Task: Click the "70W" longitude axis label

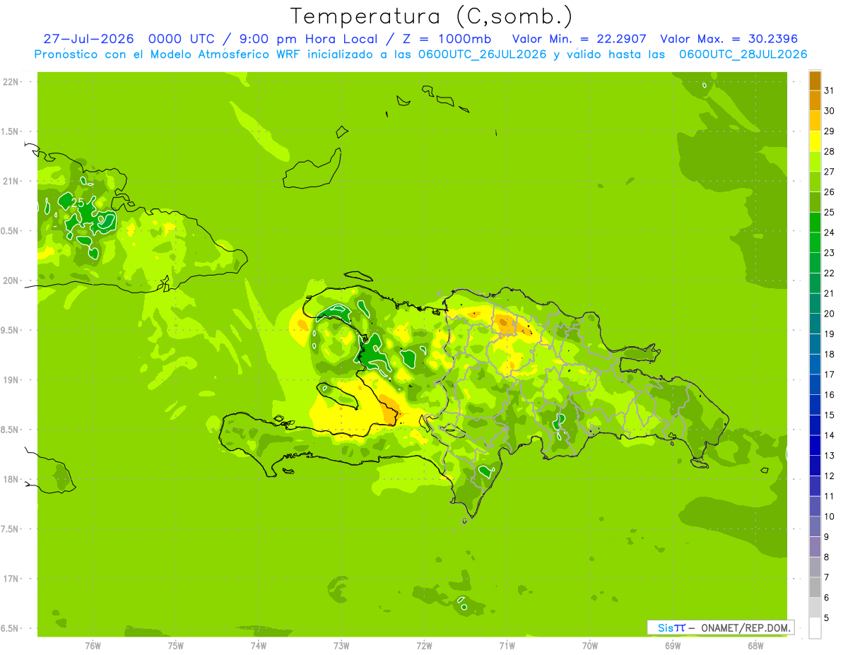Action: [590, 646]
